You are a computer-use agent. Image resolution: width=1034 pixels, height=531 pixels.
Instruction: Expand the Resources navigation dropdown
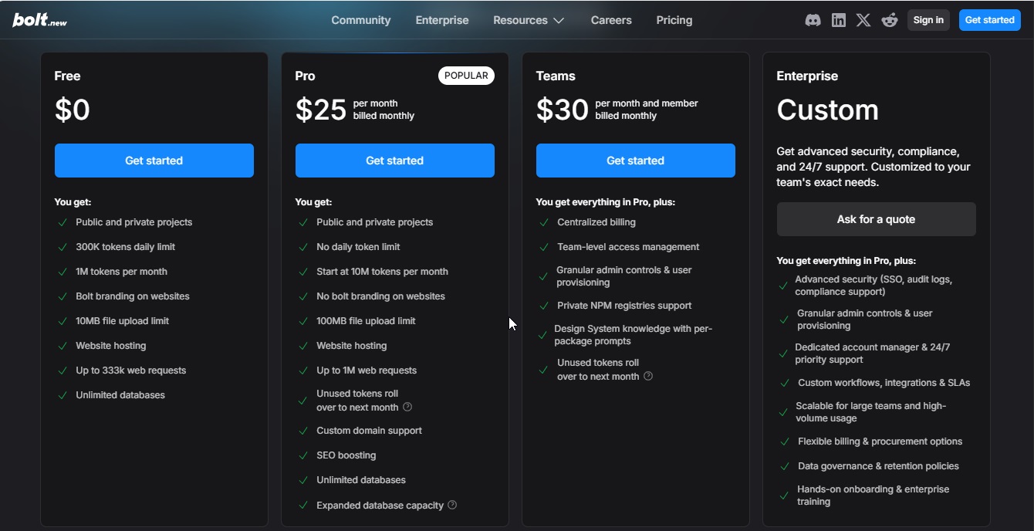(529, 20)
